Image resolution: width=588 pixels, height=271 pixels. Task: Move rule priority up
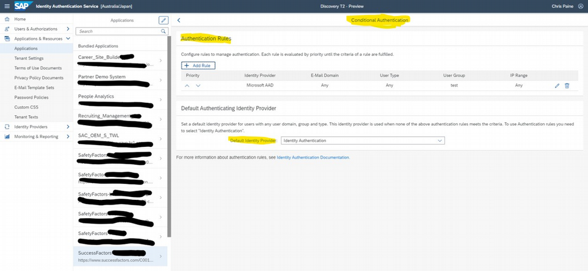[x=188, y=86]
